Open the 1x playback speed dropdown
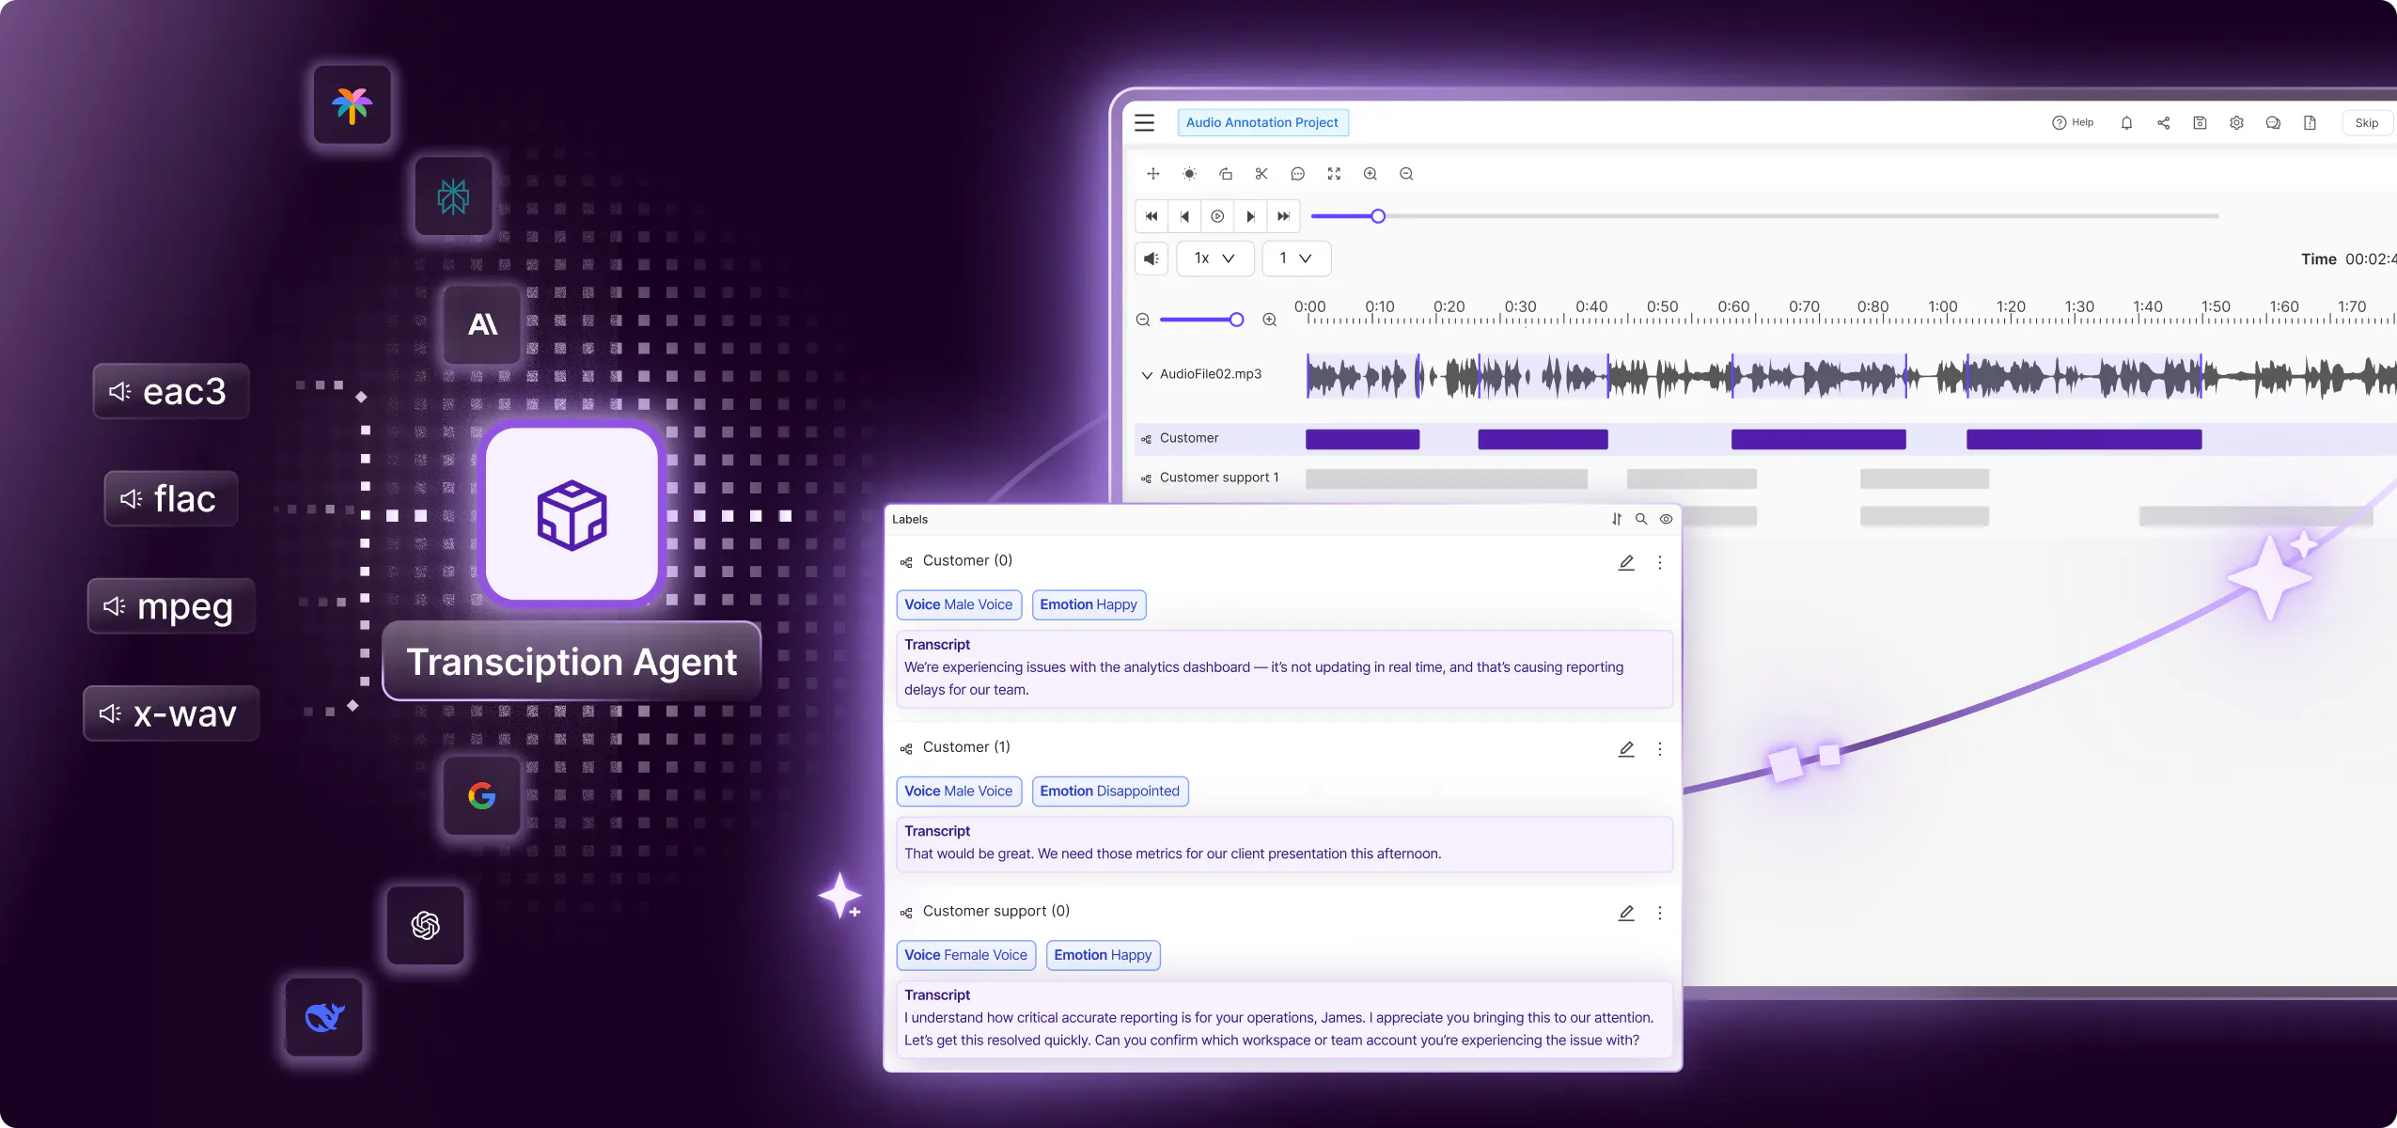Viewport: 2397px width, 1128px height. point(1214,258)
